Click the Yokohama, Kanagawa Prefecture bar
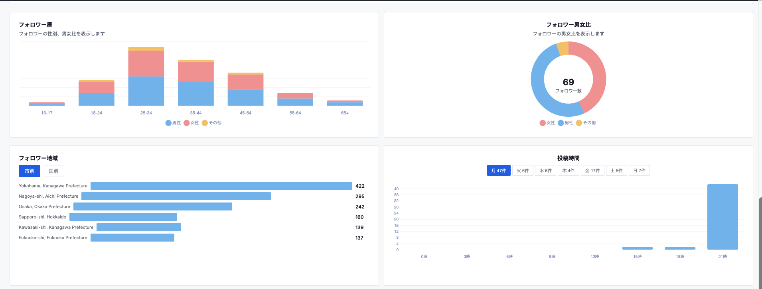Screen dimensions: 762x289 [221, 186]
